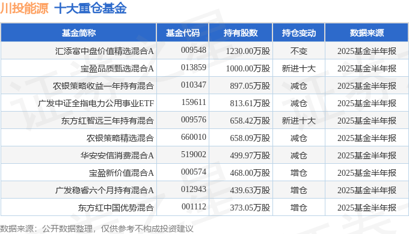409x234 pixels.
Task: Click the 十大重仓基金 heading
Action: pyautogui.click(x=90, y=8)
